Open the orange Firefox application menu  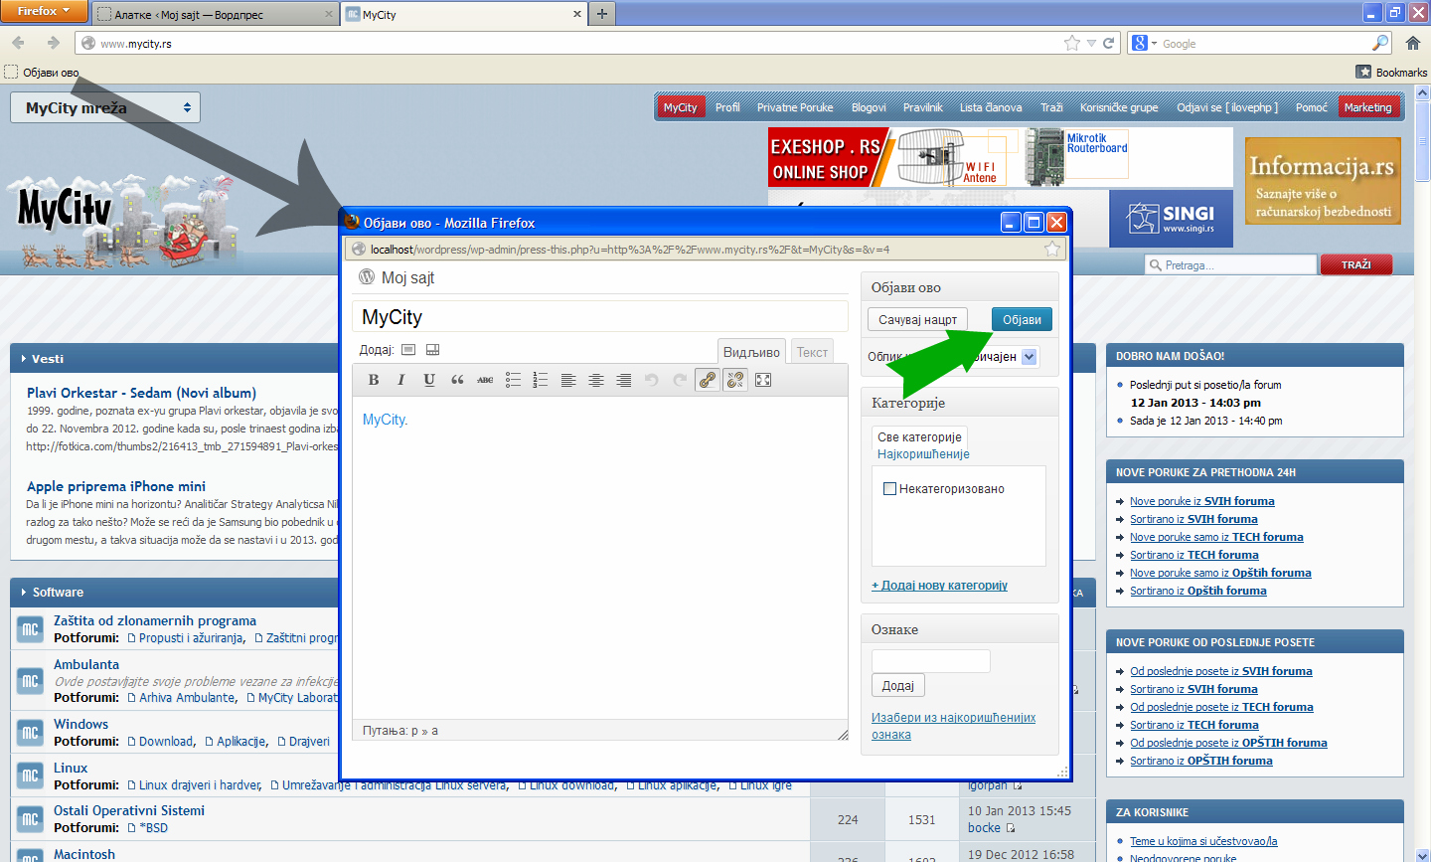click(x=44, y=11)
